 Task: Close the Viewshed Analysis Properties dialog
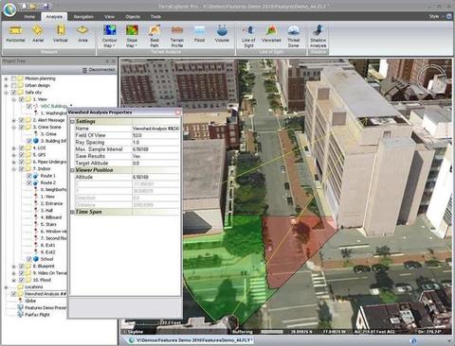coord(178,112)
